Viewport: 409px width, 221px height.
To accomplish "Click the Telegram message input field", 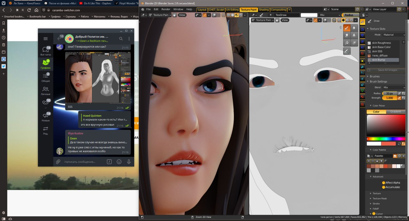I will click(x=83, y=162).
